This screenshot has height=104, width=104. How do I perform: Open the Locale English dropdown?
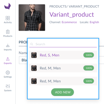coord(94,22)
